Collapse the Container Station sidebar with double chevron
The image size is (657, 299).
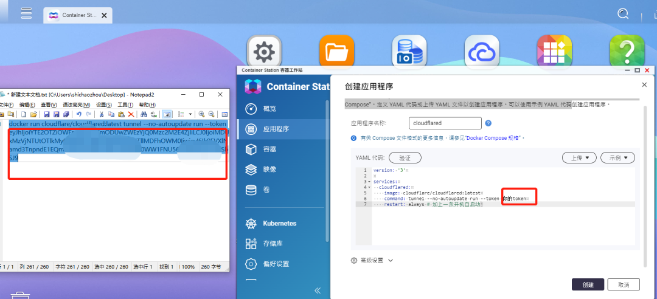coord(317,290)
